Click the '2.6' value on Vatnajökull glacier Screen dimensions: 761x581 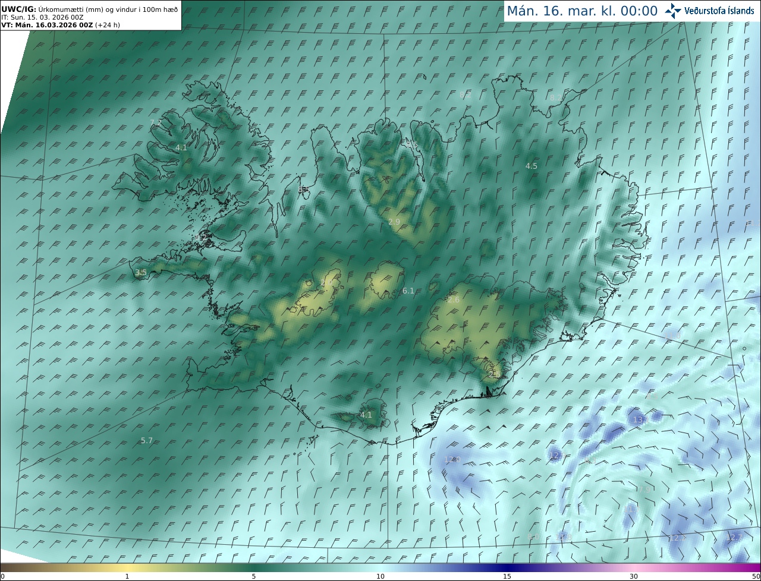coord(454,301)
